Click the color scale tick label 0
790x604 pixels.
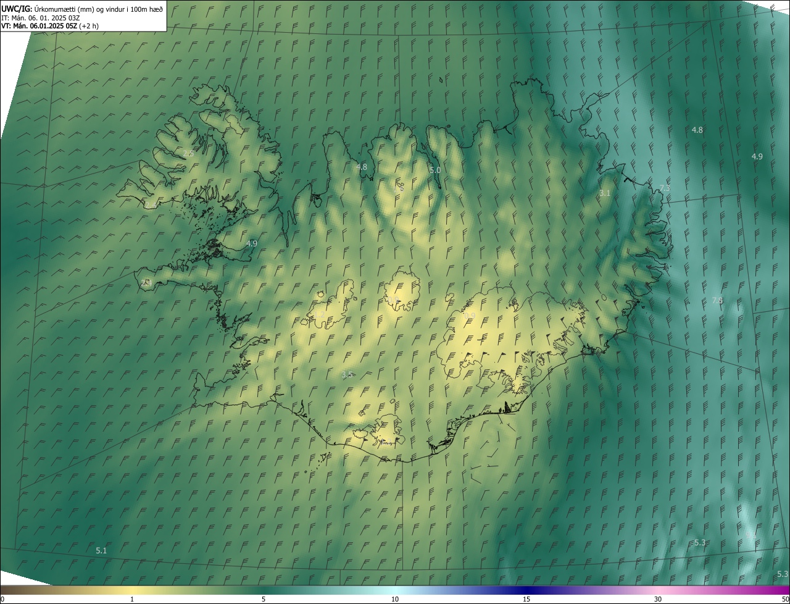point(2,599)
